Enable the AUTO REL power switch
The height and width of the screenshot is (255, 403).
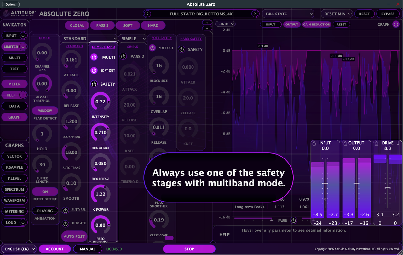coord(66,210)
